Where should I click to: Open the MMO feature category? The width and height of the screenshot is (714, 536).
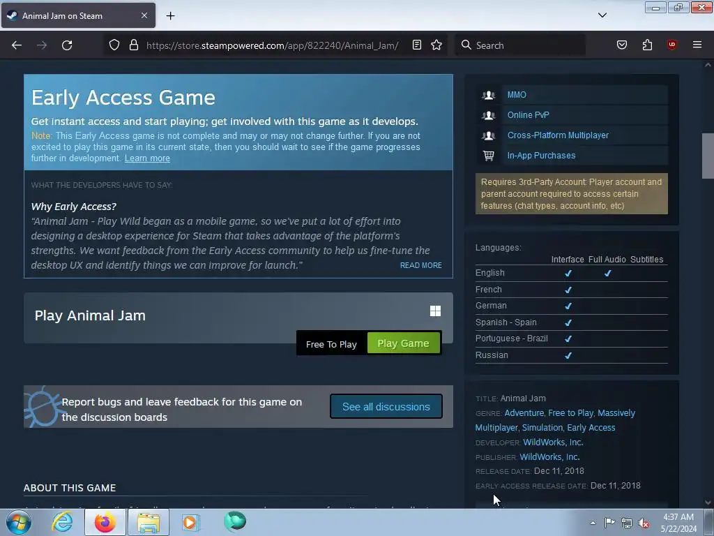coord(517,95)
